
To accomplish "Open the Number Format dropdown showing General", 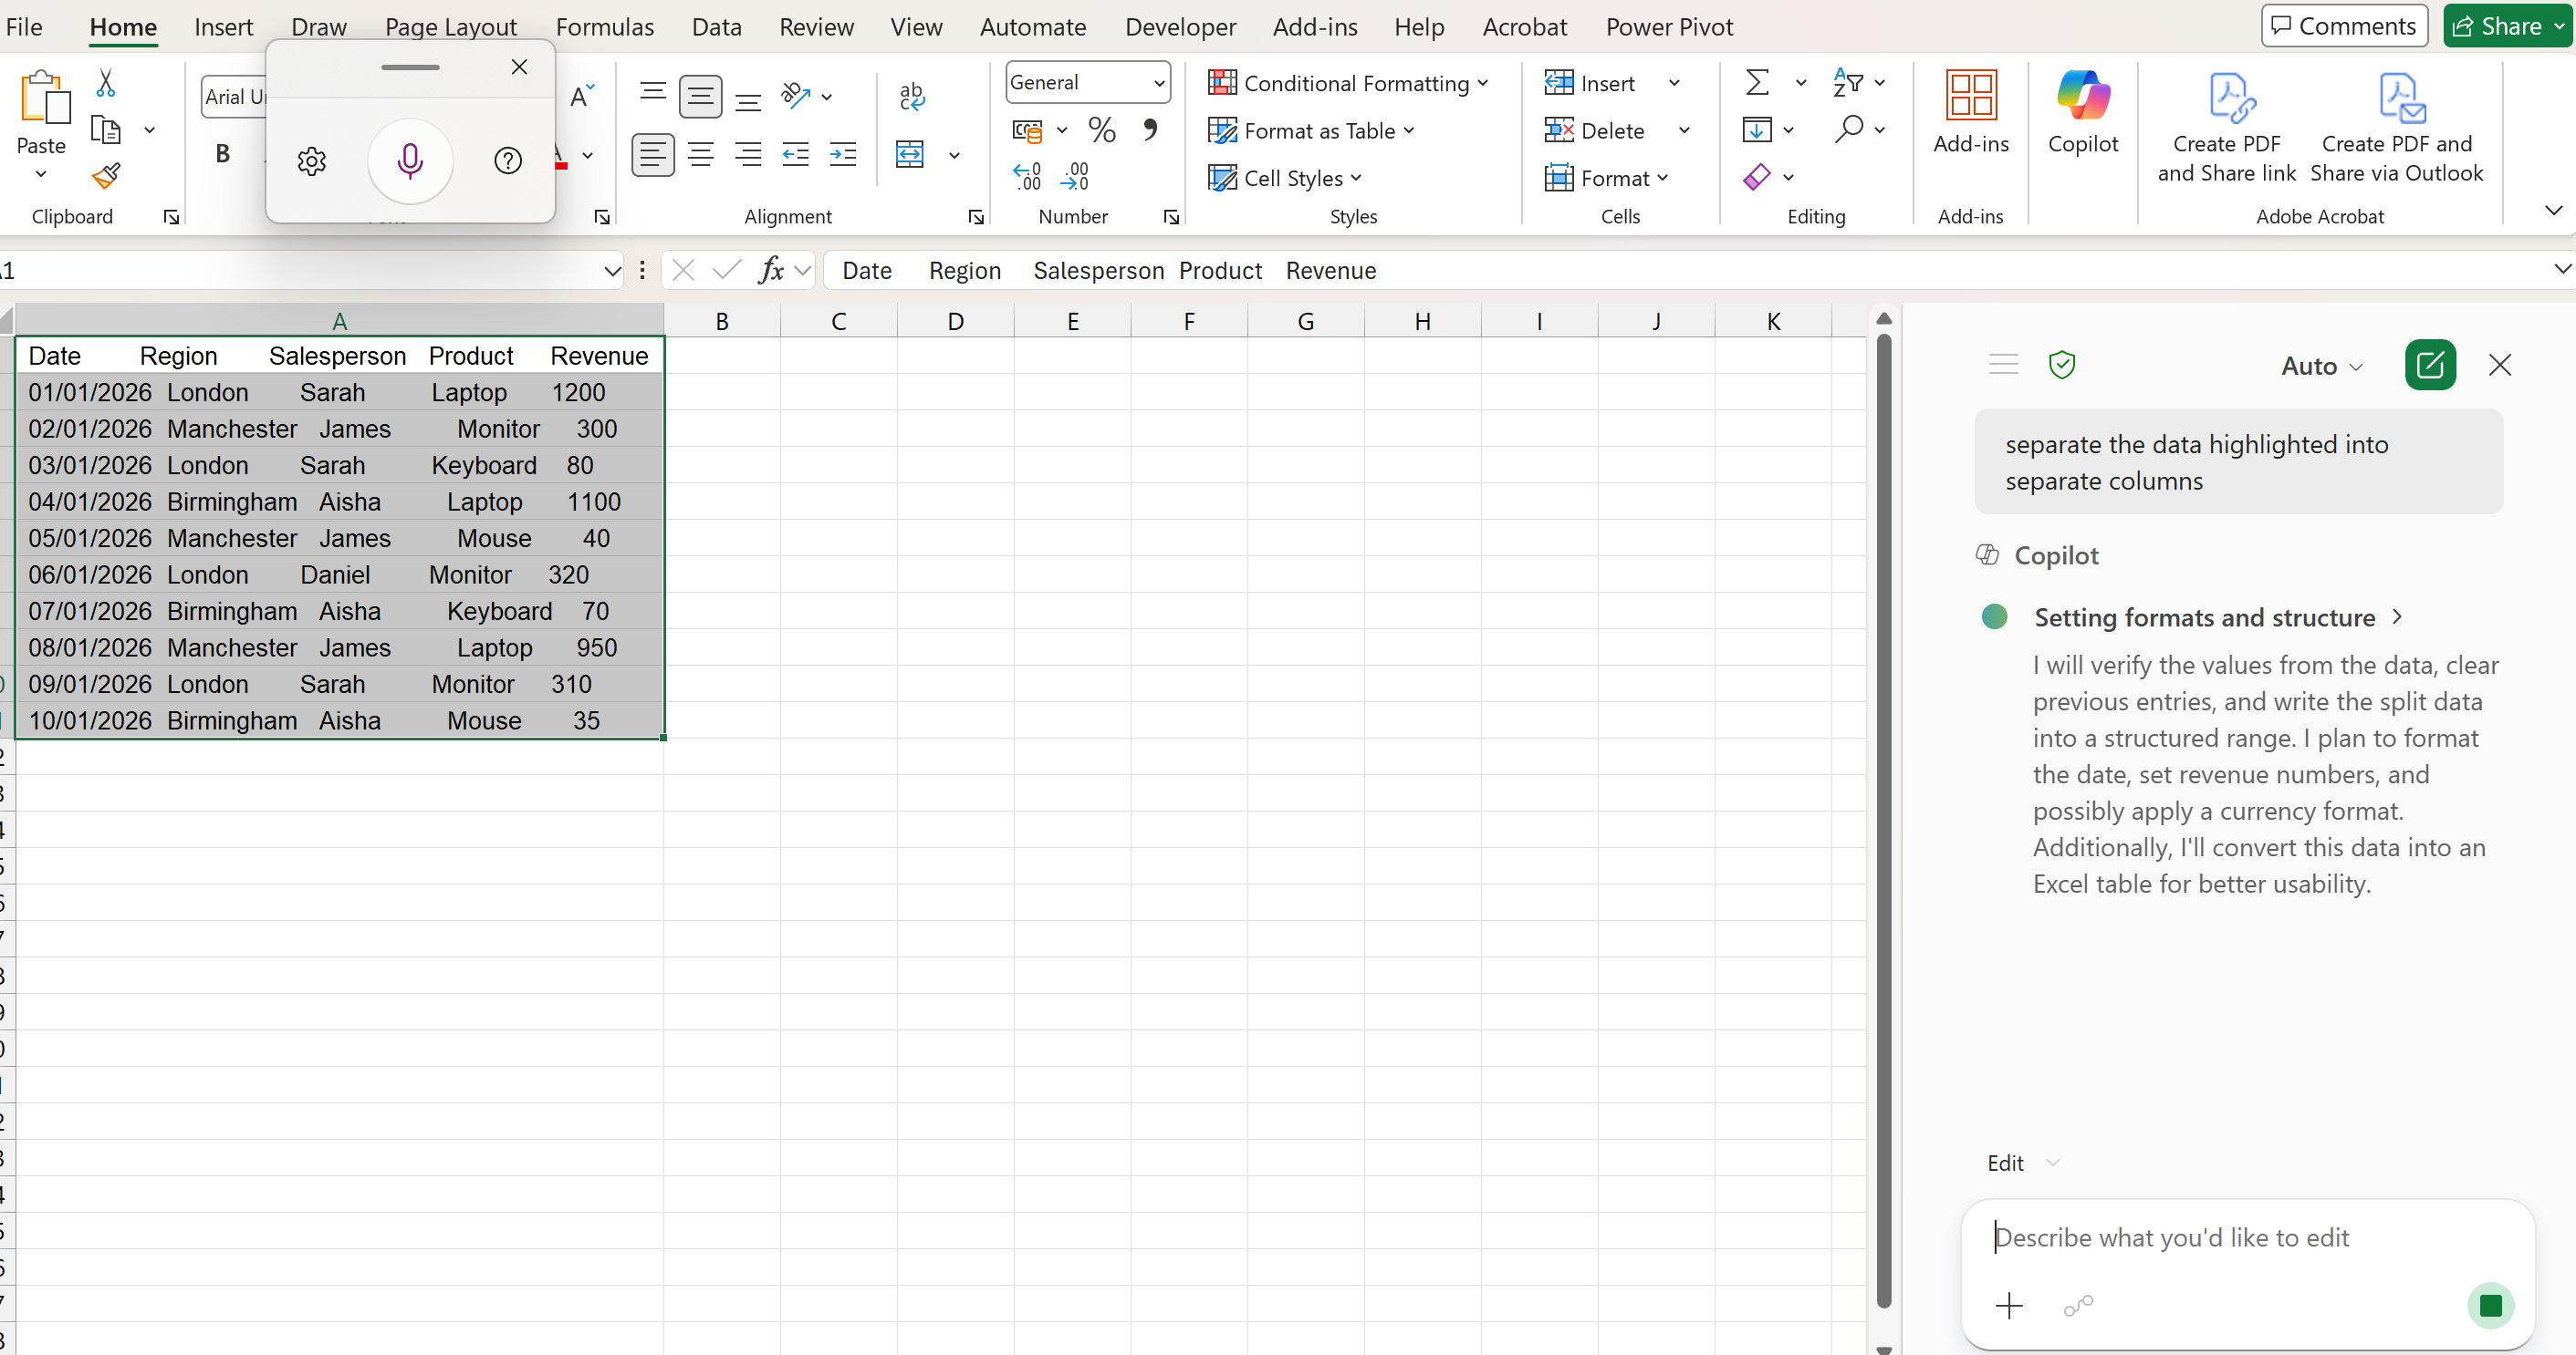I will [1087, 82].
